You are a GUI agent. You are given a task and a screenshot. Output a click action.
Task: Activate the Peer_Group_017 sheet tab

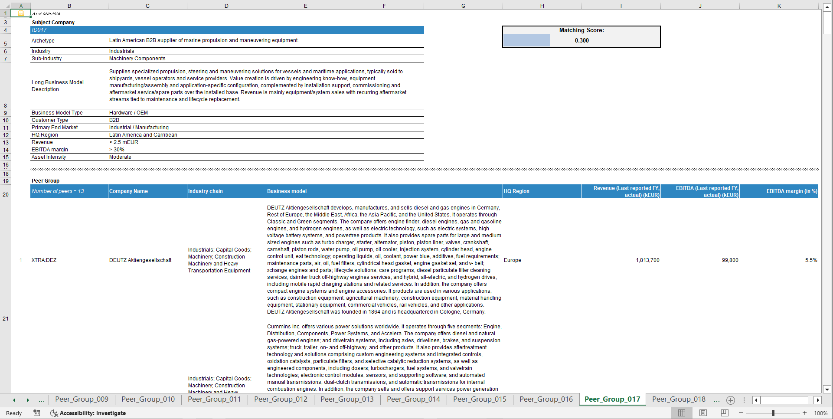pos(612,399)
